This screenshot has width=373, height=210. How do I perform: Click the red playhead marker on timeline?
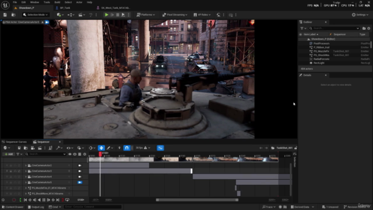[100, 154]
